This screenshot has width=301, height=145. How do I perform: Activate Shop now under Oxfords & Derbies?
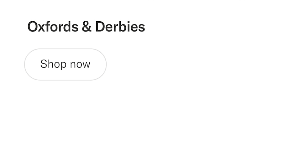point(65,64)
